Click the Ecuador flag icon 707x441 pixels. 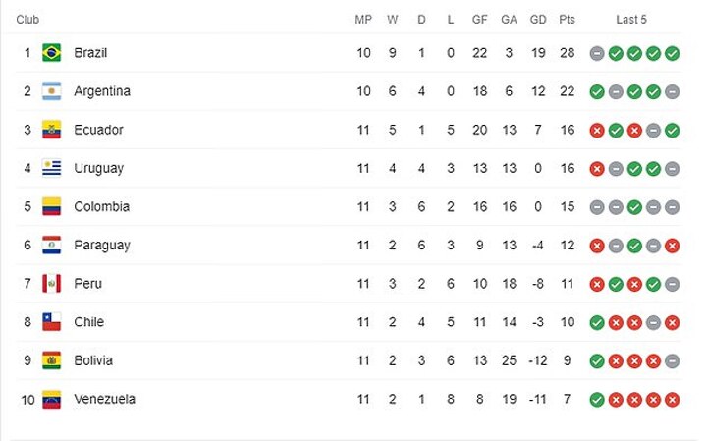coord(52,130)
